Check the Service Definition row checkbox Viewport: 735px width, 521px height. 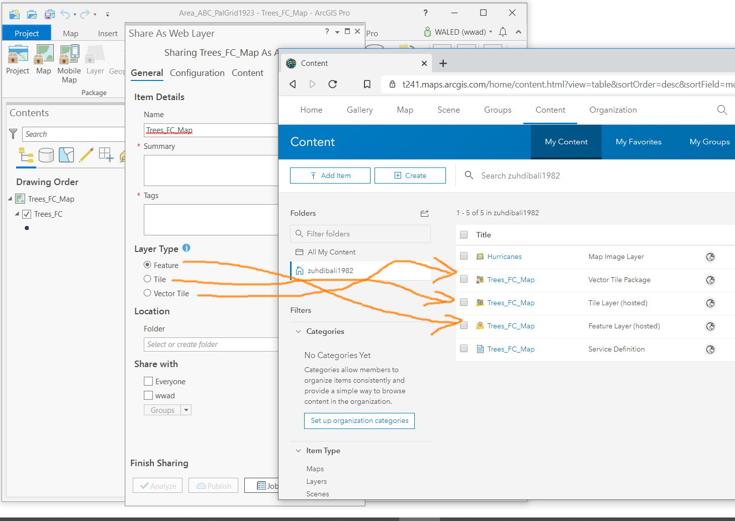(464, 349)
